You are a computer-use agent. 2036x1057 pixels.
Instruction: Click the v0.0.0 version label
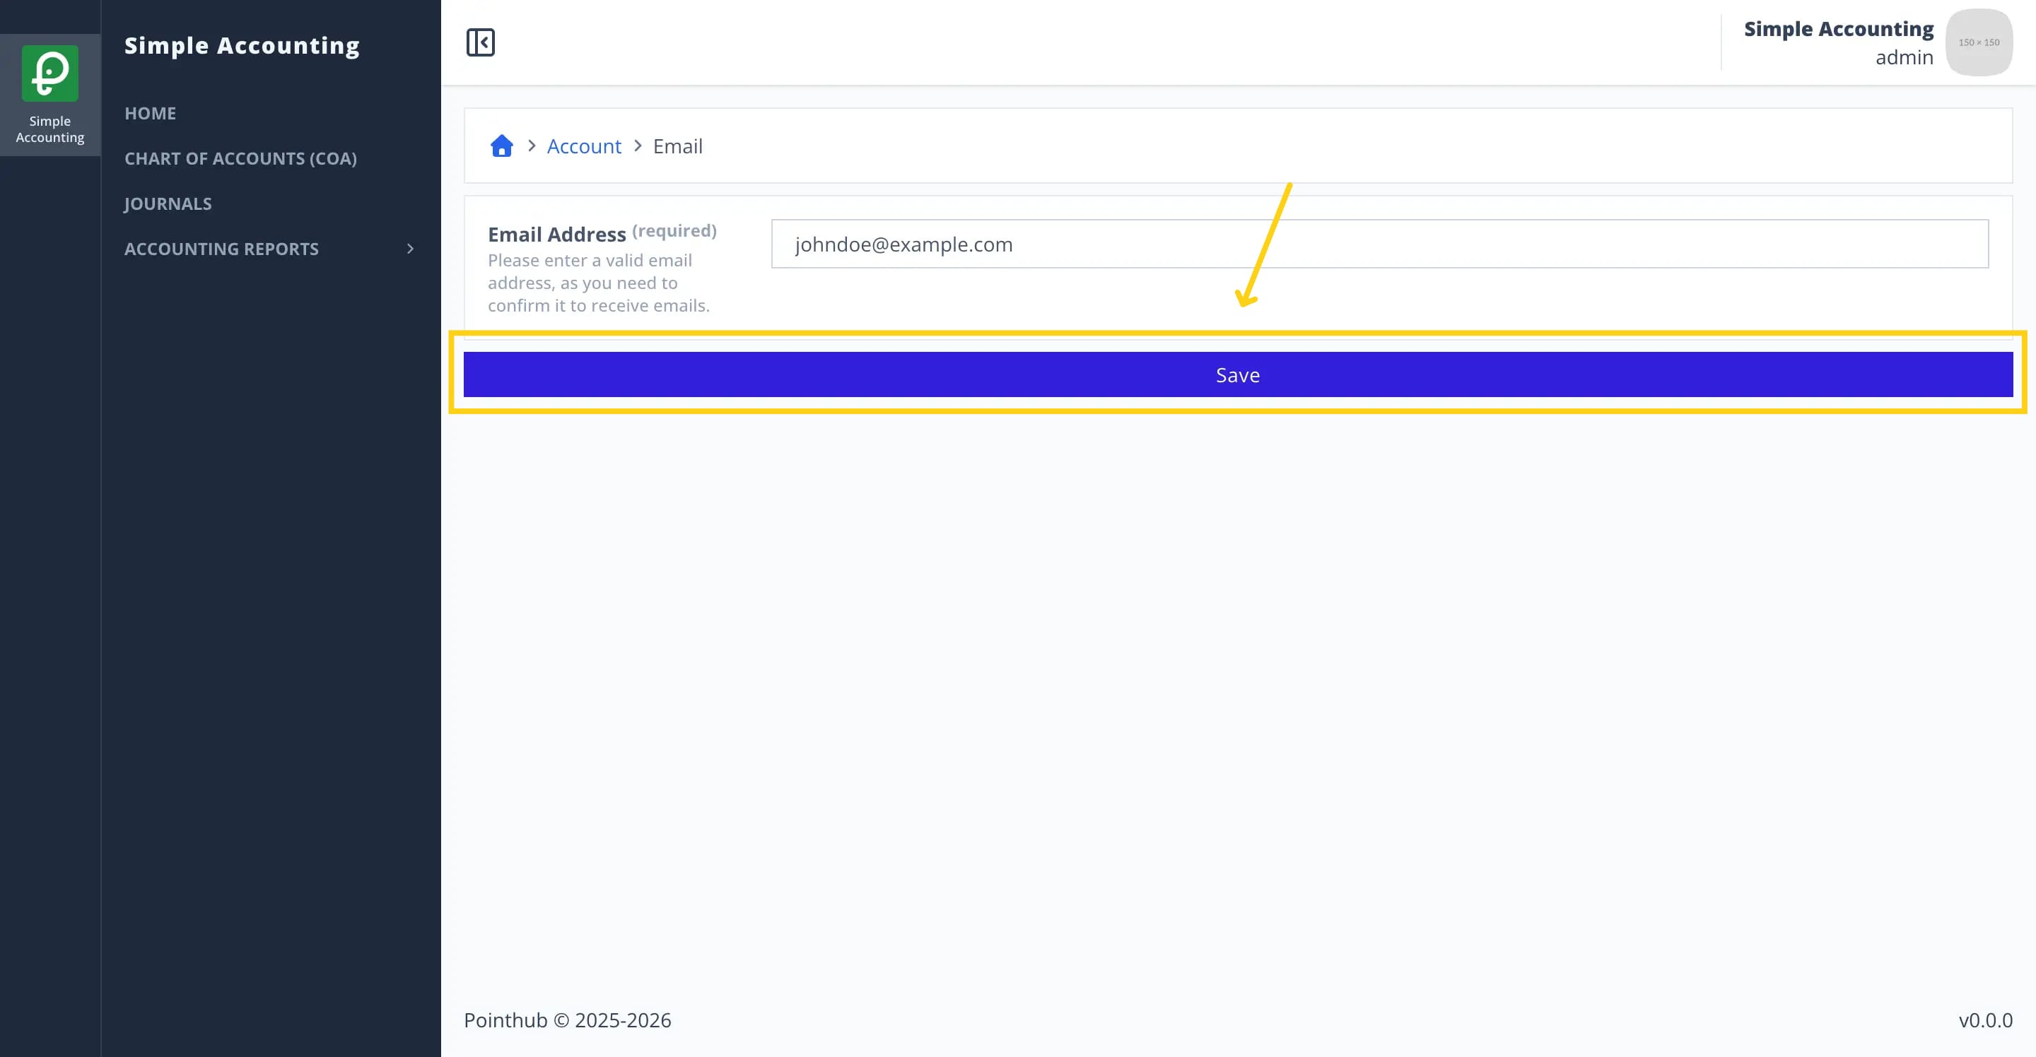tap(1984, 1020)
